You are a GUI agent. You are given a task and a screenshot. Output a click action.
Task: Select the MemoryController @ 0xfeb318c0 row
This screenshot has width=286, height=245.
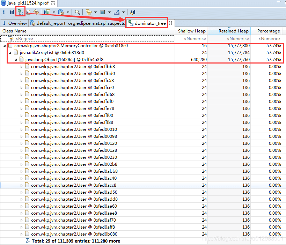[x=141, y=46]
